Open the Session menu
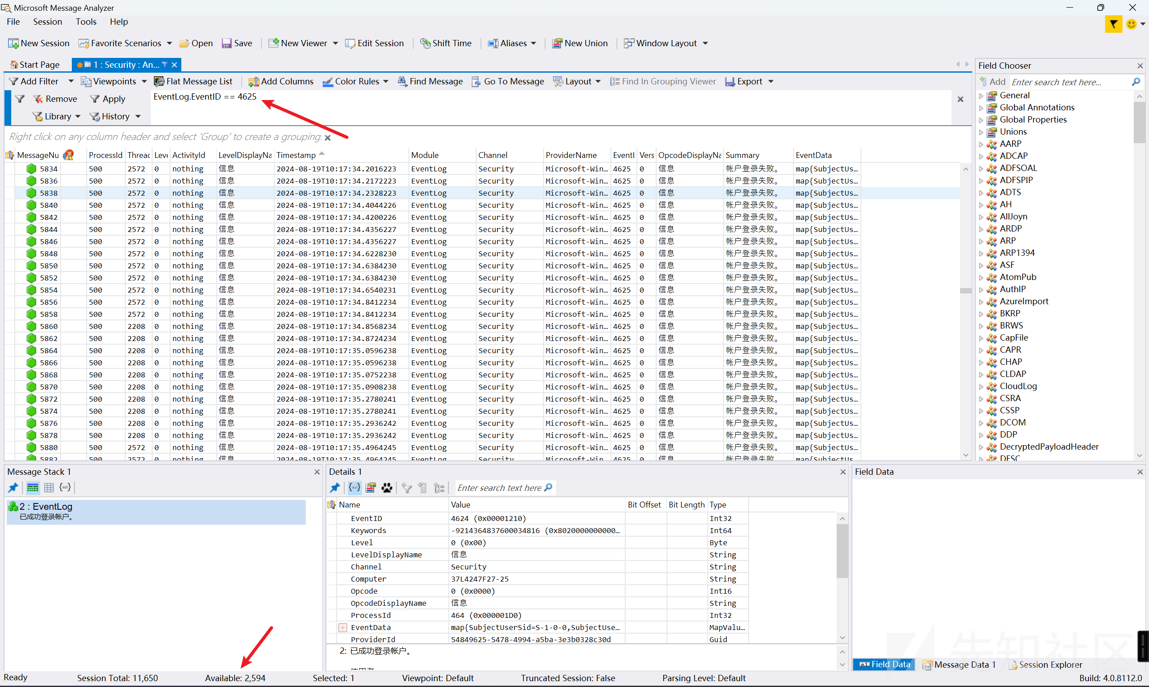The image size is (1149, 687). point(47,22)
